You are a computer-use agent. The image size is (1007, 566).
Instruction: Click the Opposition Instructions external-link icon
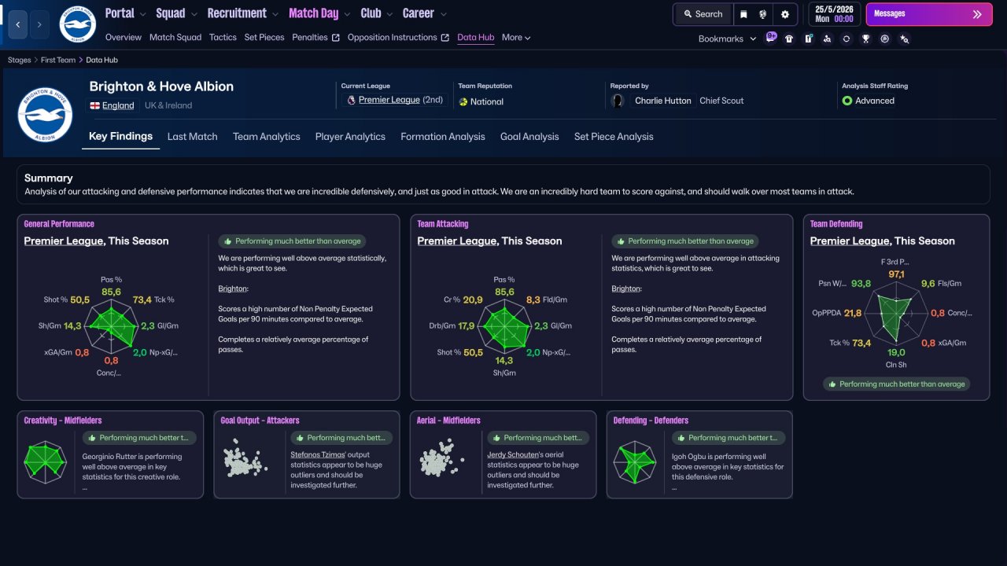coord(445,38)
